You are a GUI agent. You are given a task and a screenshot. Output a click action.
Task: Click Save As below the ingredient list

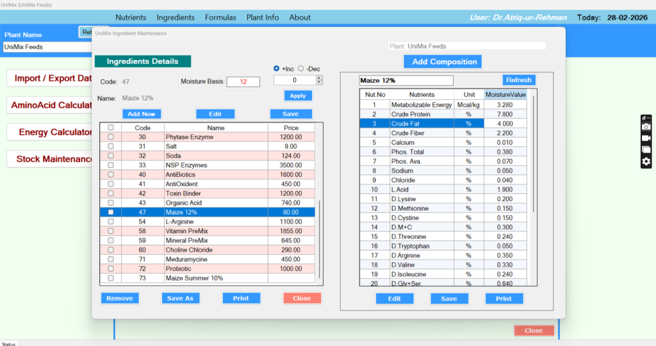tap(180, 298)
